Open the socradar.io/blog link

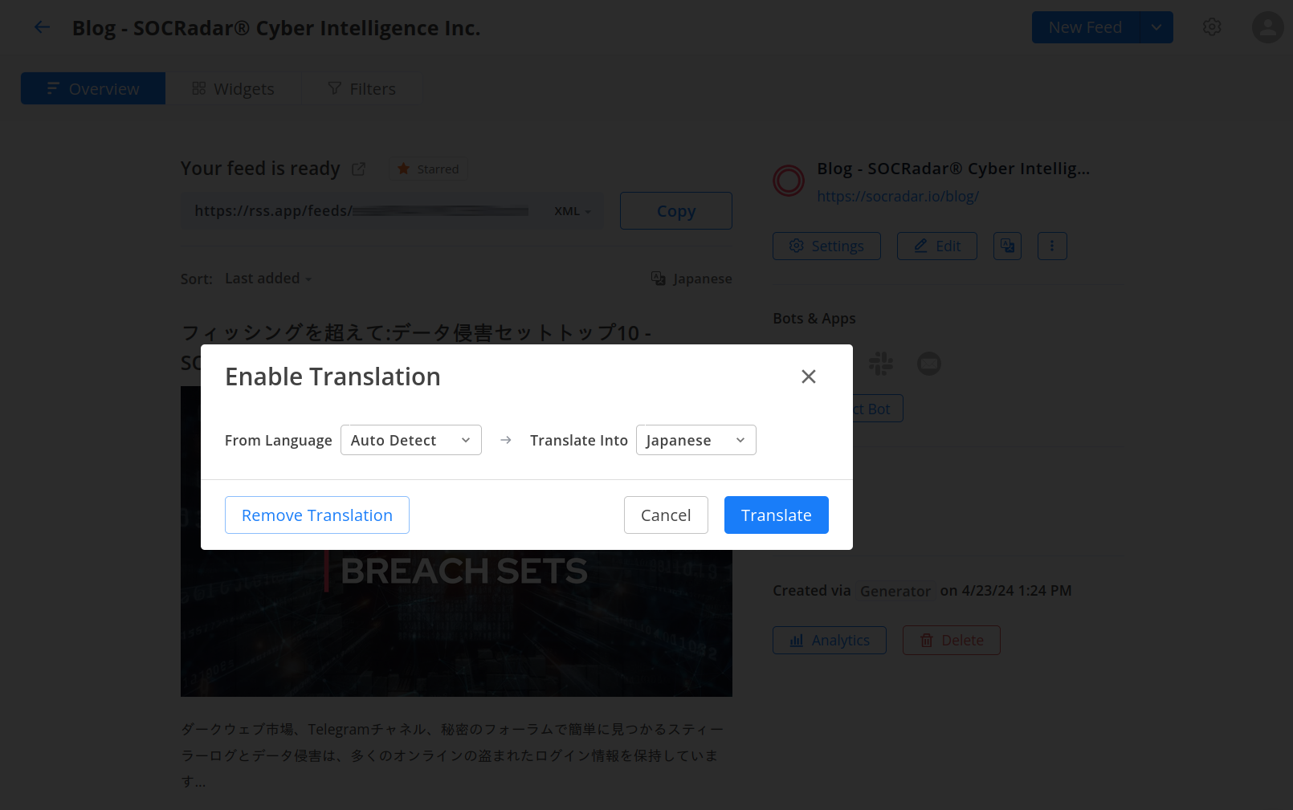point(897,197)
